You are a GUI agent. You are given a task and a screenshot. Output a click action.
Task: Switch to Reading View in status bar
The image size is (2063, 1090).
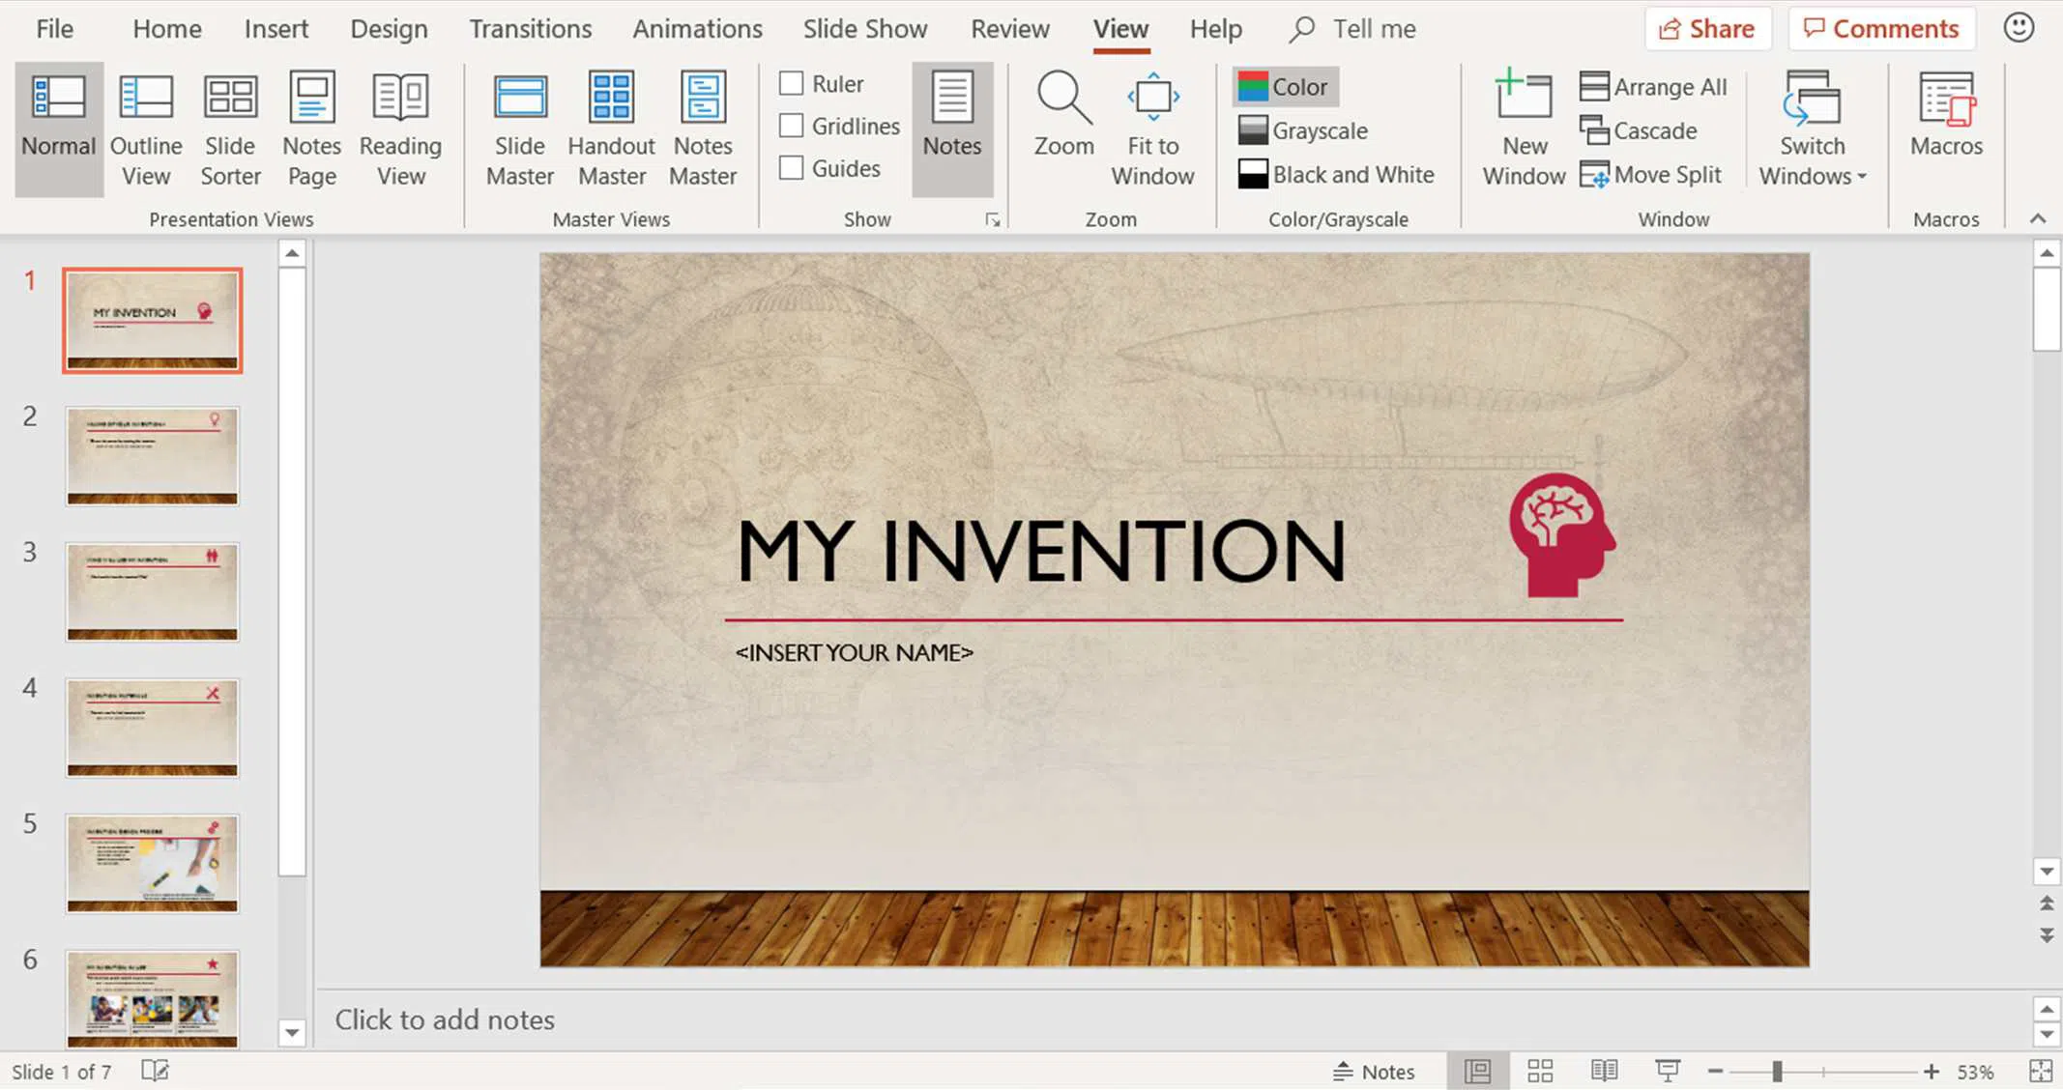[x=1604, y=1071]
